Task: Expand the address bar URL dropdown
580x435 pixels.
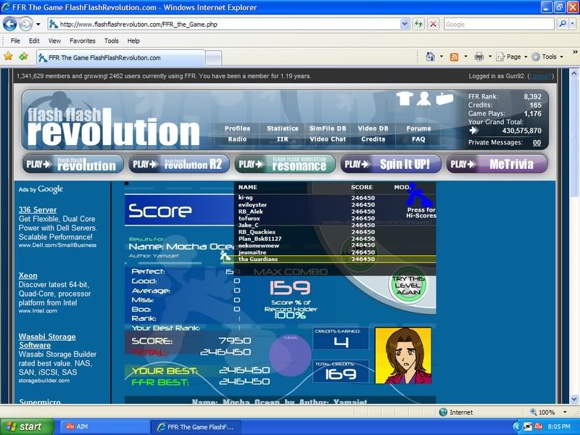Action: click(405, 24)
